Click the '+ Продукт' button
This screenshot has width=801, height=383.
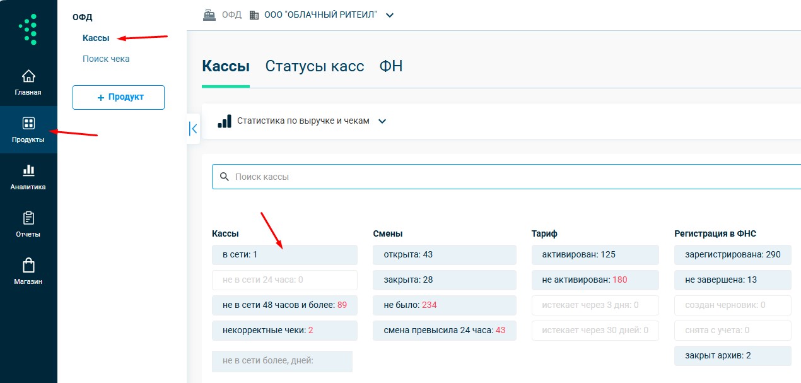click(119, 97)
